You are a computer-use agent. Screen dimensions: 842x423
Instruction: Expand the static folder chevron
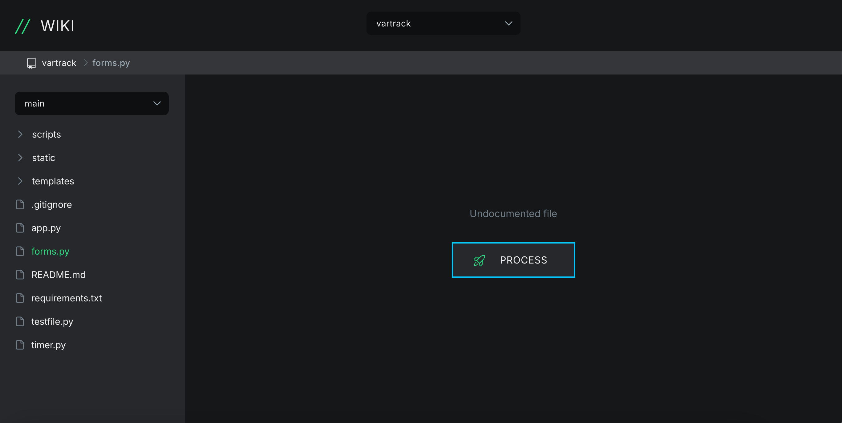pos(20,158)
